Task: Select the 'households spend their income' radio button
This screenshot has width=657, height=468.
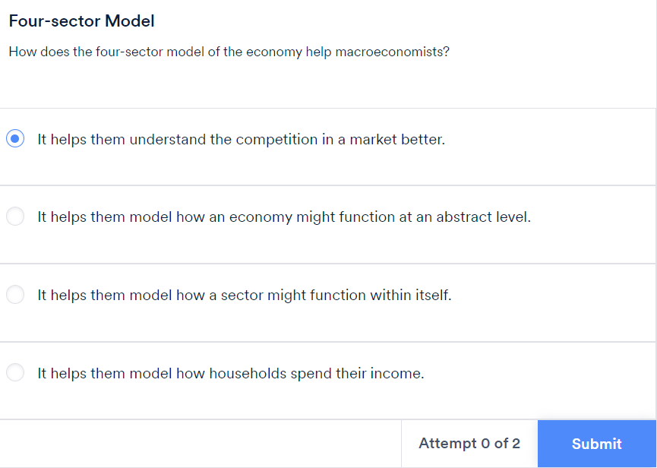Action: [16, 373]
